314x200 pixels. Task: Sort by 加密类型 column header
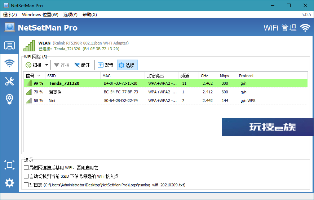tap(162, 76)
